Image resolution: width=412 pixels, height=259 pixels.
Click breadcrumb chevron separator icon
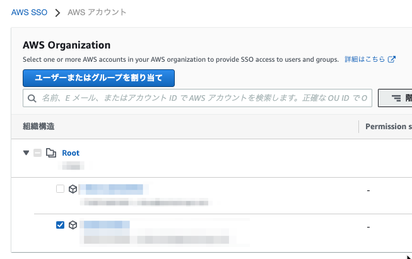pyautogui.click(x=57, y=13)
